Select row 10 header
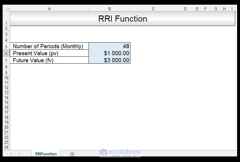Screen dimensions: 240x162 point(6,78)
